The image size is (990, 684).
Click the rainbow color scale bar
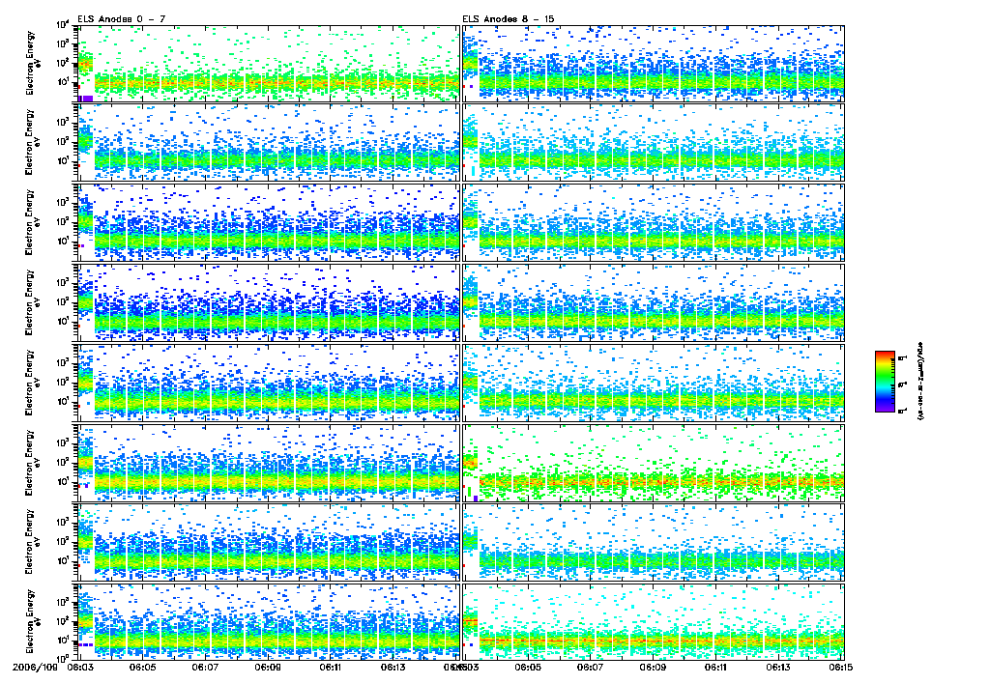click(x=885, y=382)
